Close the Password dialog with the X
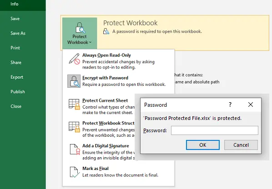 pyautogui.click(x=251, y=104)
